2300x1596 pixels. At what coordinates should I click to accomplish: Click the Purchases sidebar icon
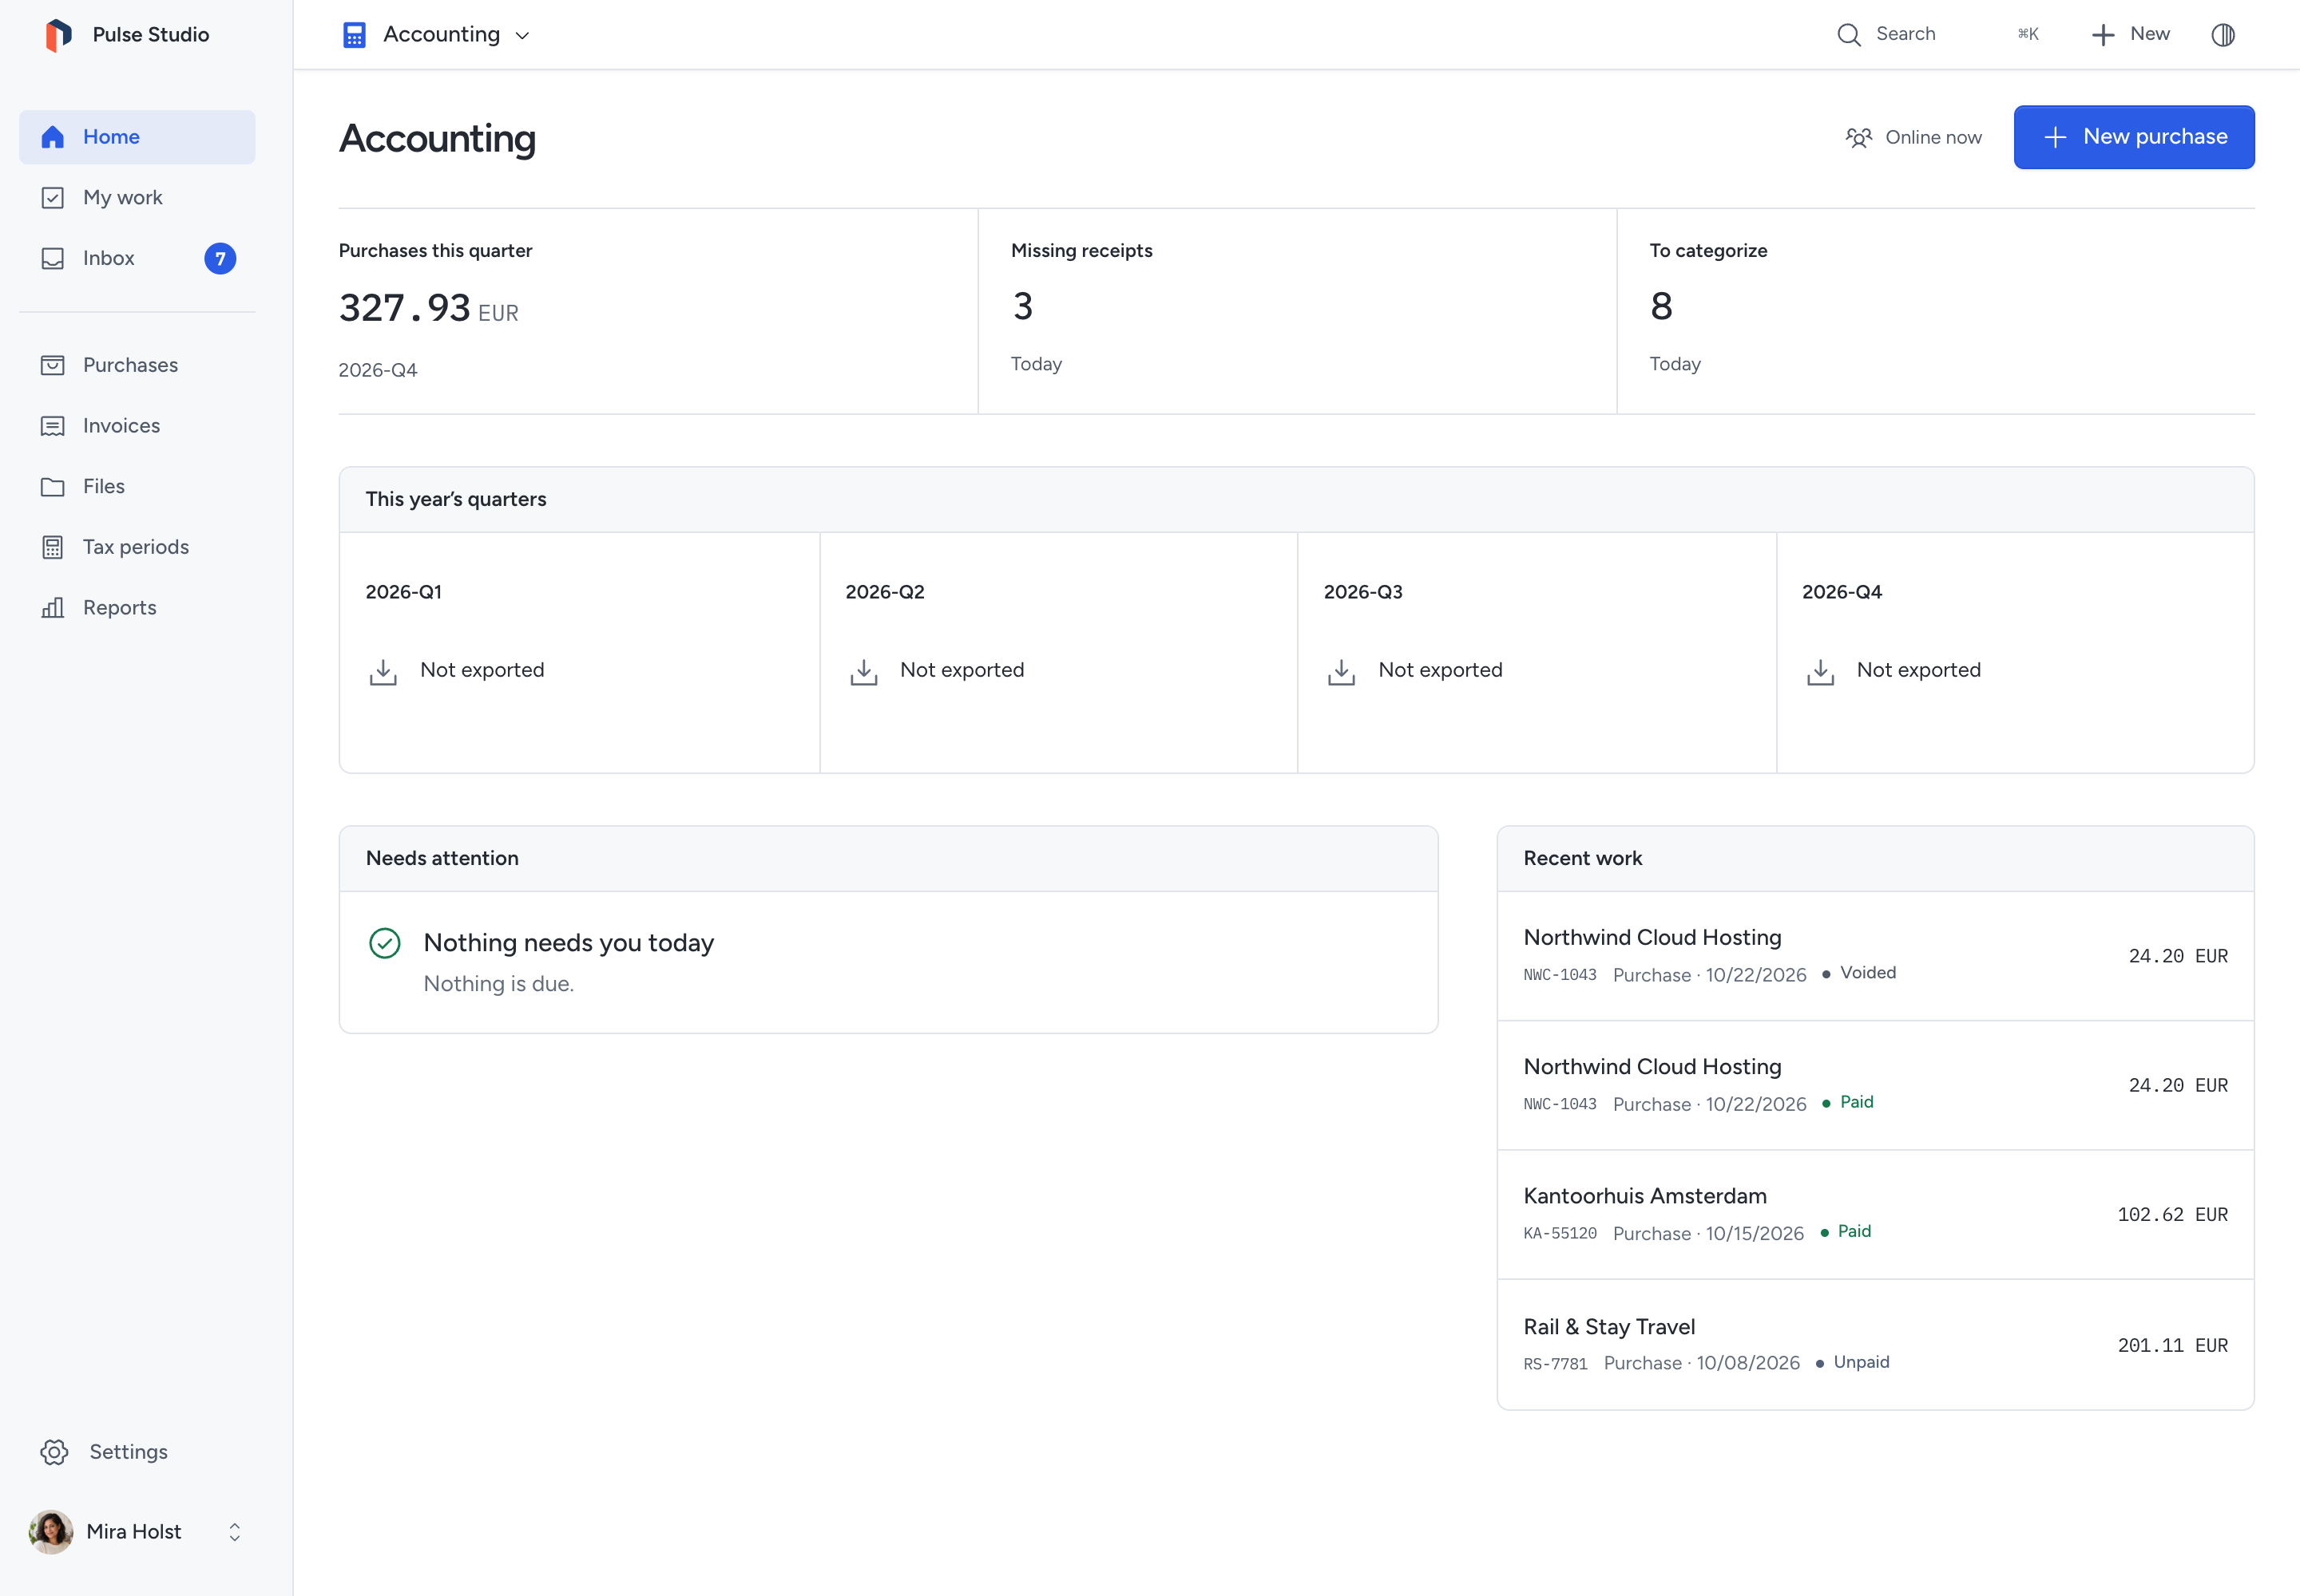tap(53, 365)
